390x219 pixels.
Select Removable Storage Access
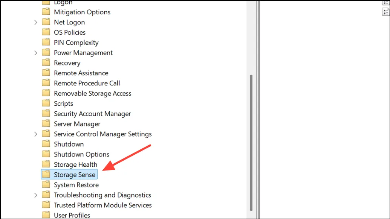pyautogui.click(x=93, y=93)
